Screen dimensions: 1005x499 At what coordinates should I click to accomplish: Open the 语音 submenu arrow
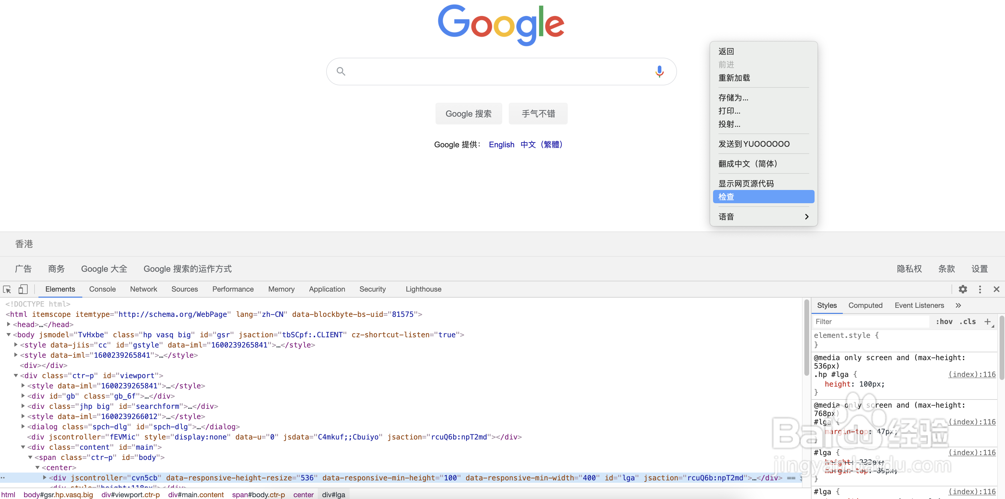click(806, 217)
